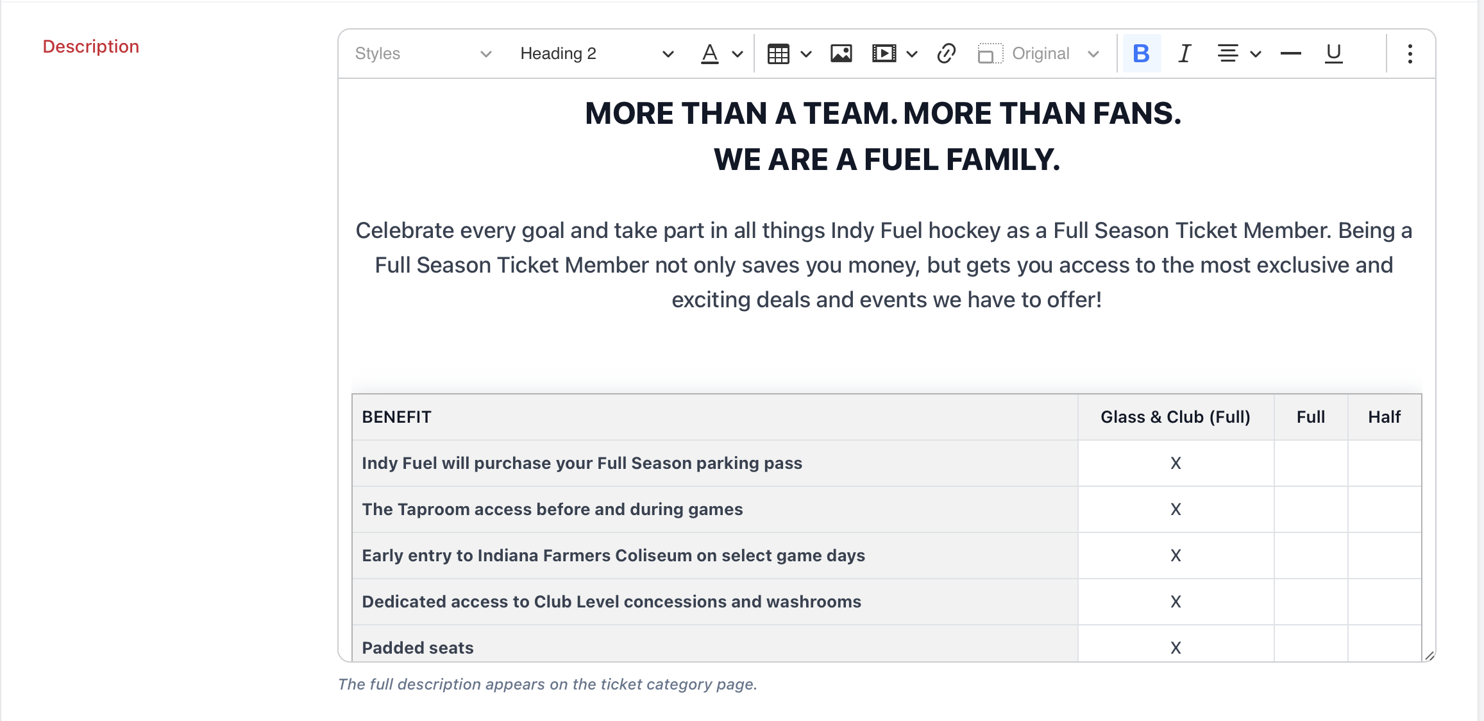Screen dimensions: 1484x721
Task: Click the X in the Early entry row
Action: 1176,556
